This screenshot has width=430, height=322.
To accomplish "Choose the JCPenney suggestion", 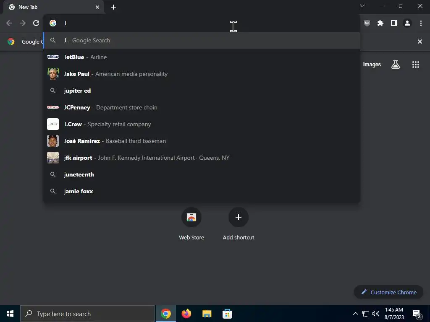I will point(202,107).
